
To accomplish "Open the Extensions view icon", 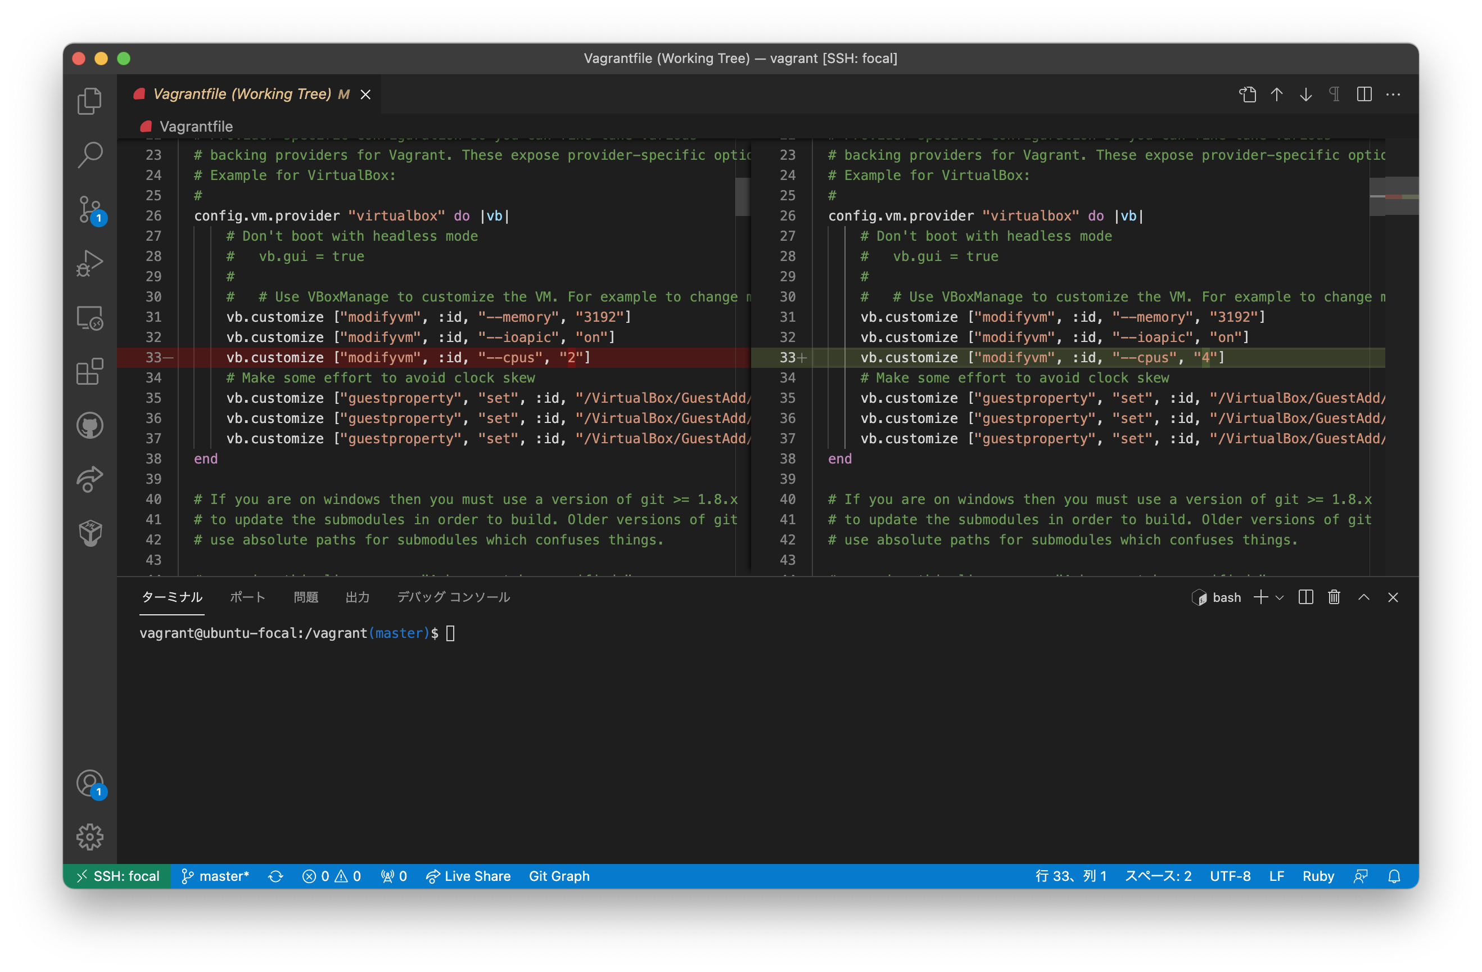I will 89,372.
